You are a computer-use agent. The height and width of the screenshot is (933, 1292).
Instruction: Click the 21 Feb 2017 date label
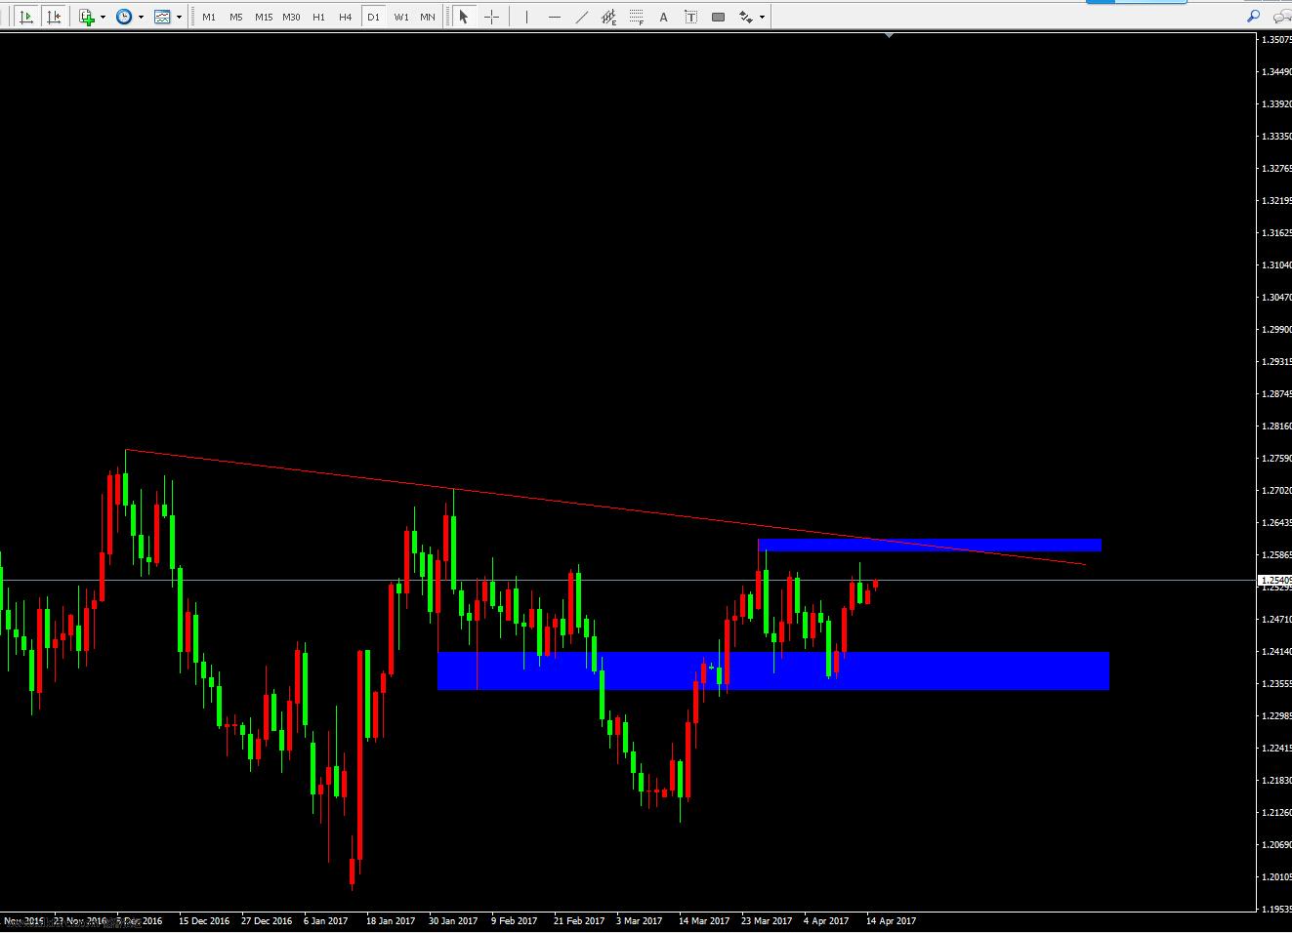point(579,920)
